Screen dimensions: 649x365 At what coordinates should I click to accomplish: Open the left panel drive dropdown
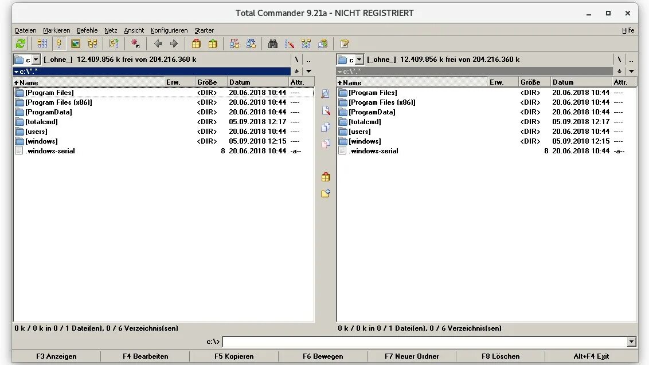click(36, 59)
